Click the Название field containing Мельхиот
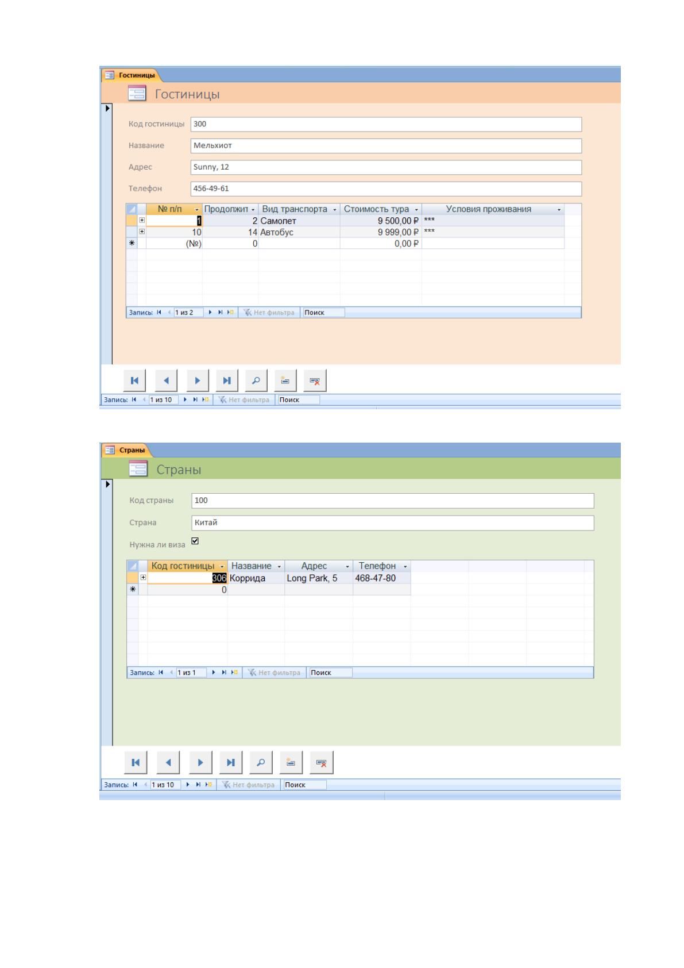Image resolution: width=684 pixels, height=968 pixels. pos(386,145)
